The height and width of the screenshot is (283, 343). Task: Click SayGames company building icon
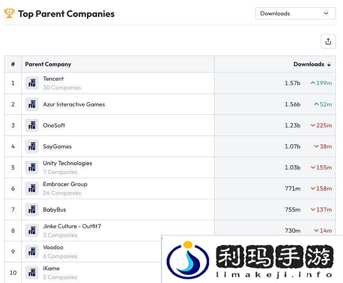tap(32, 147)
